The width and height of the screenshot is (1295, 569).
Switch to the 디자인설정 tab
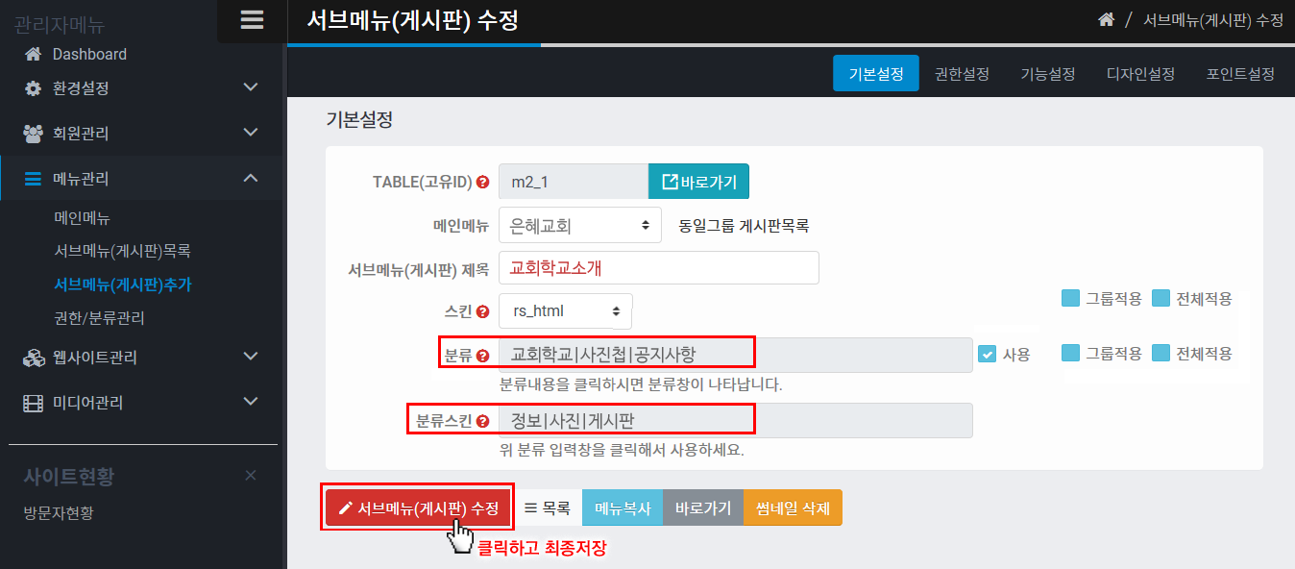click(x=1140, y=74)
